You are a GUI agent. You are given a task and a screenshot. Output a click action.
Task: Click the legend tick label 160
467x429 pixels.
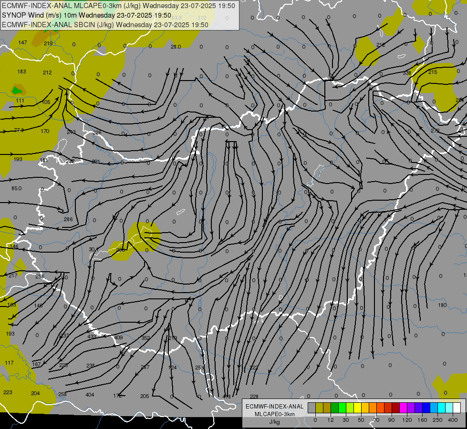coord(422,420)
